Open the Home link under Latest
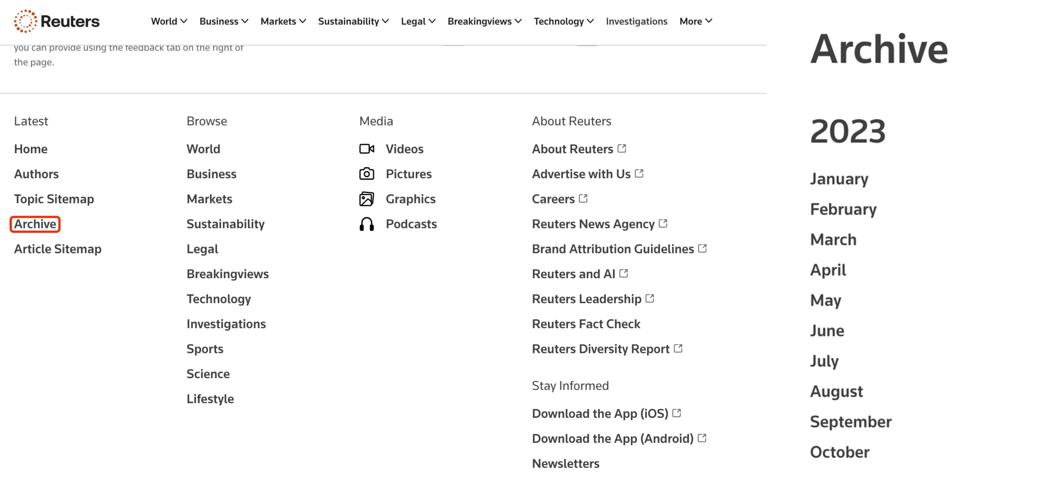 [x=31, y=149]
